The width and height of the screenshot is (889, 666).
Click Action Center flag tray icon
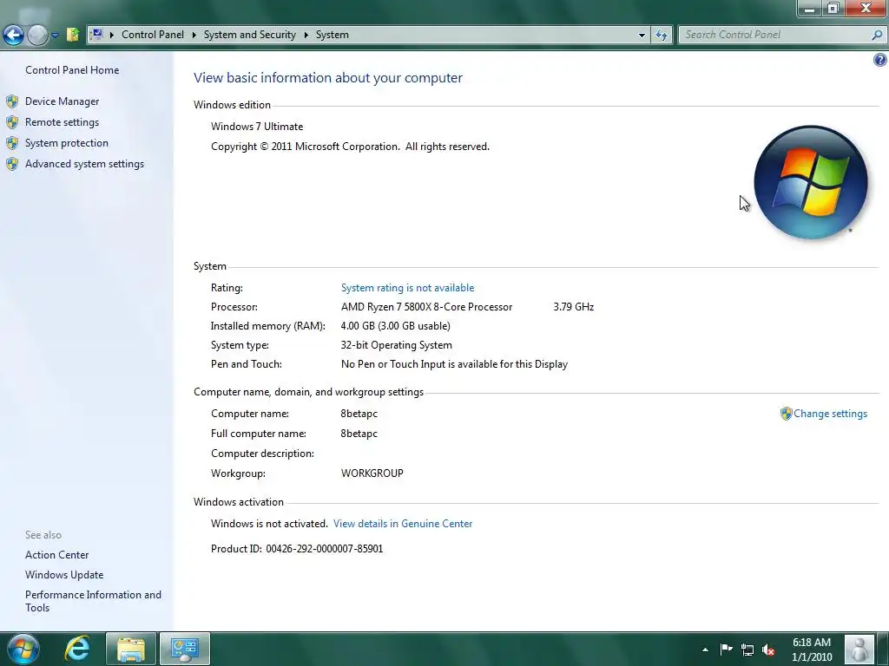727,649
